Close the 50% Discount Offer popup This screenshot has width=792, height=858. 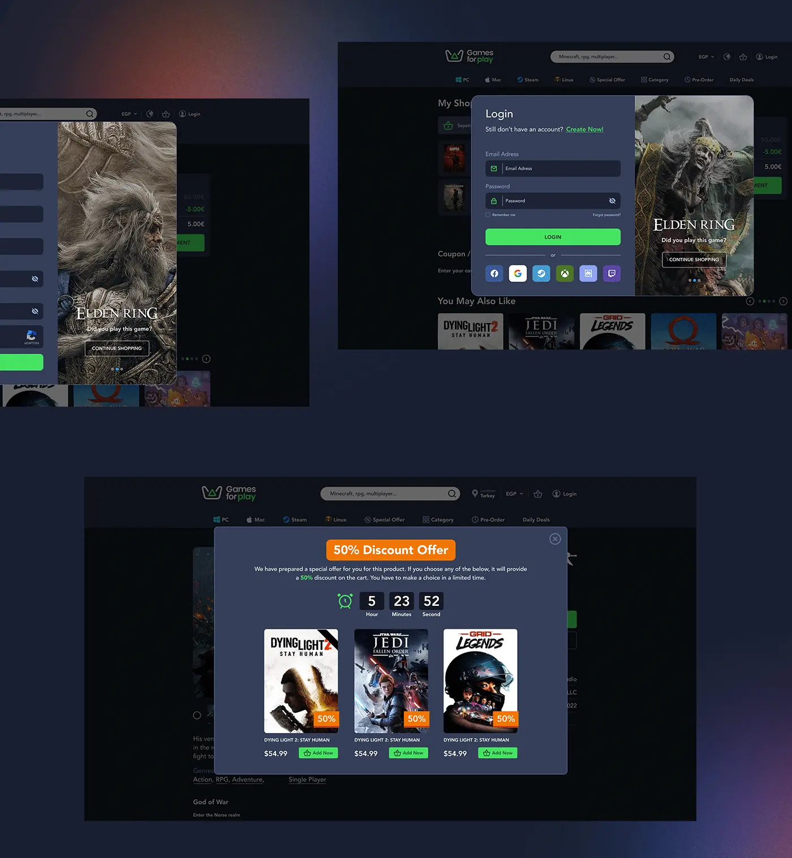tap(555, 539)
